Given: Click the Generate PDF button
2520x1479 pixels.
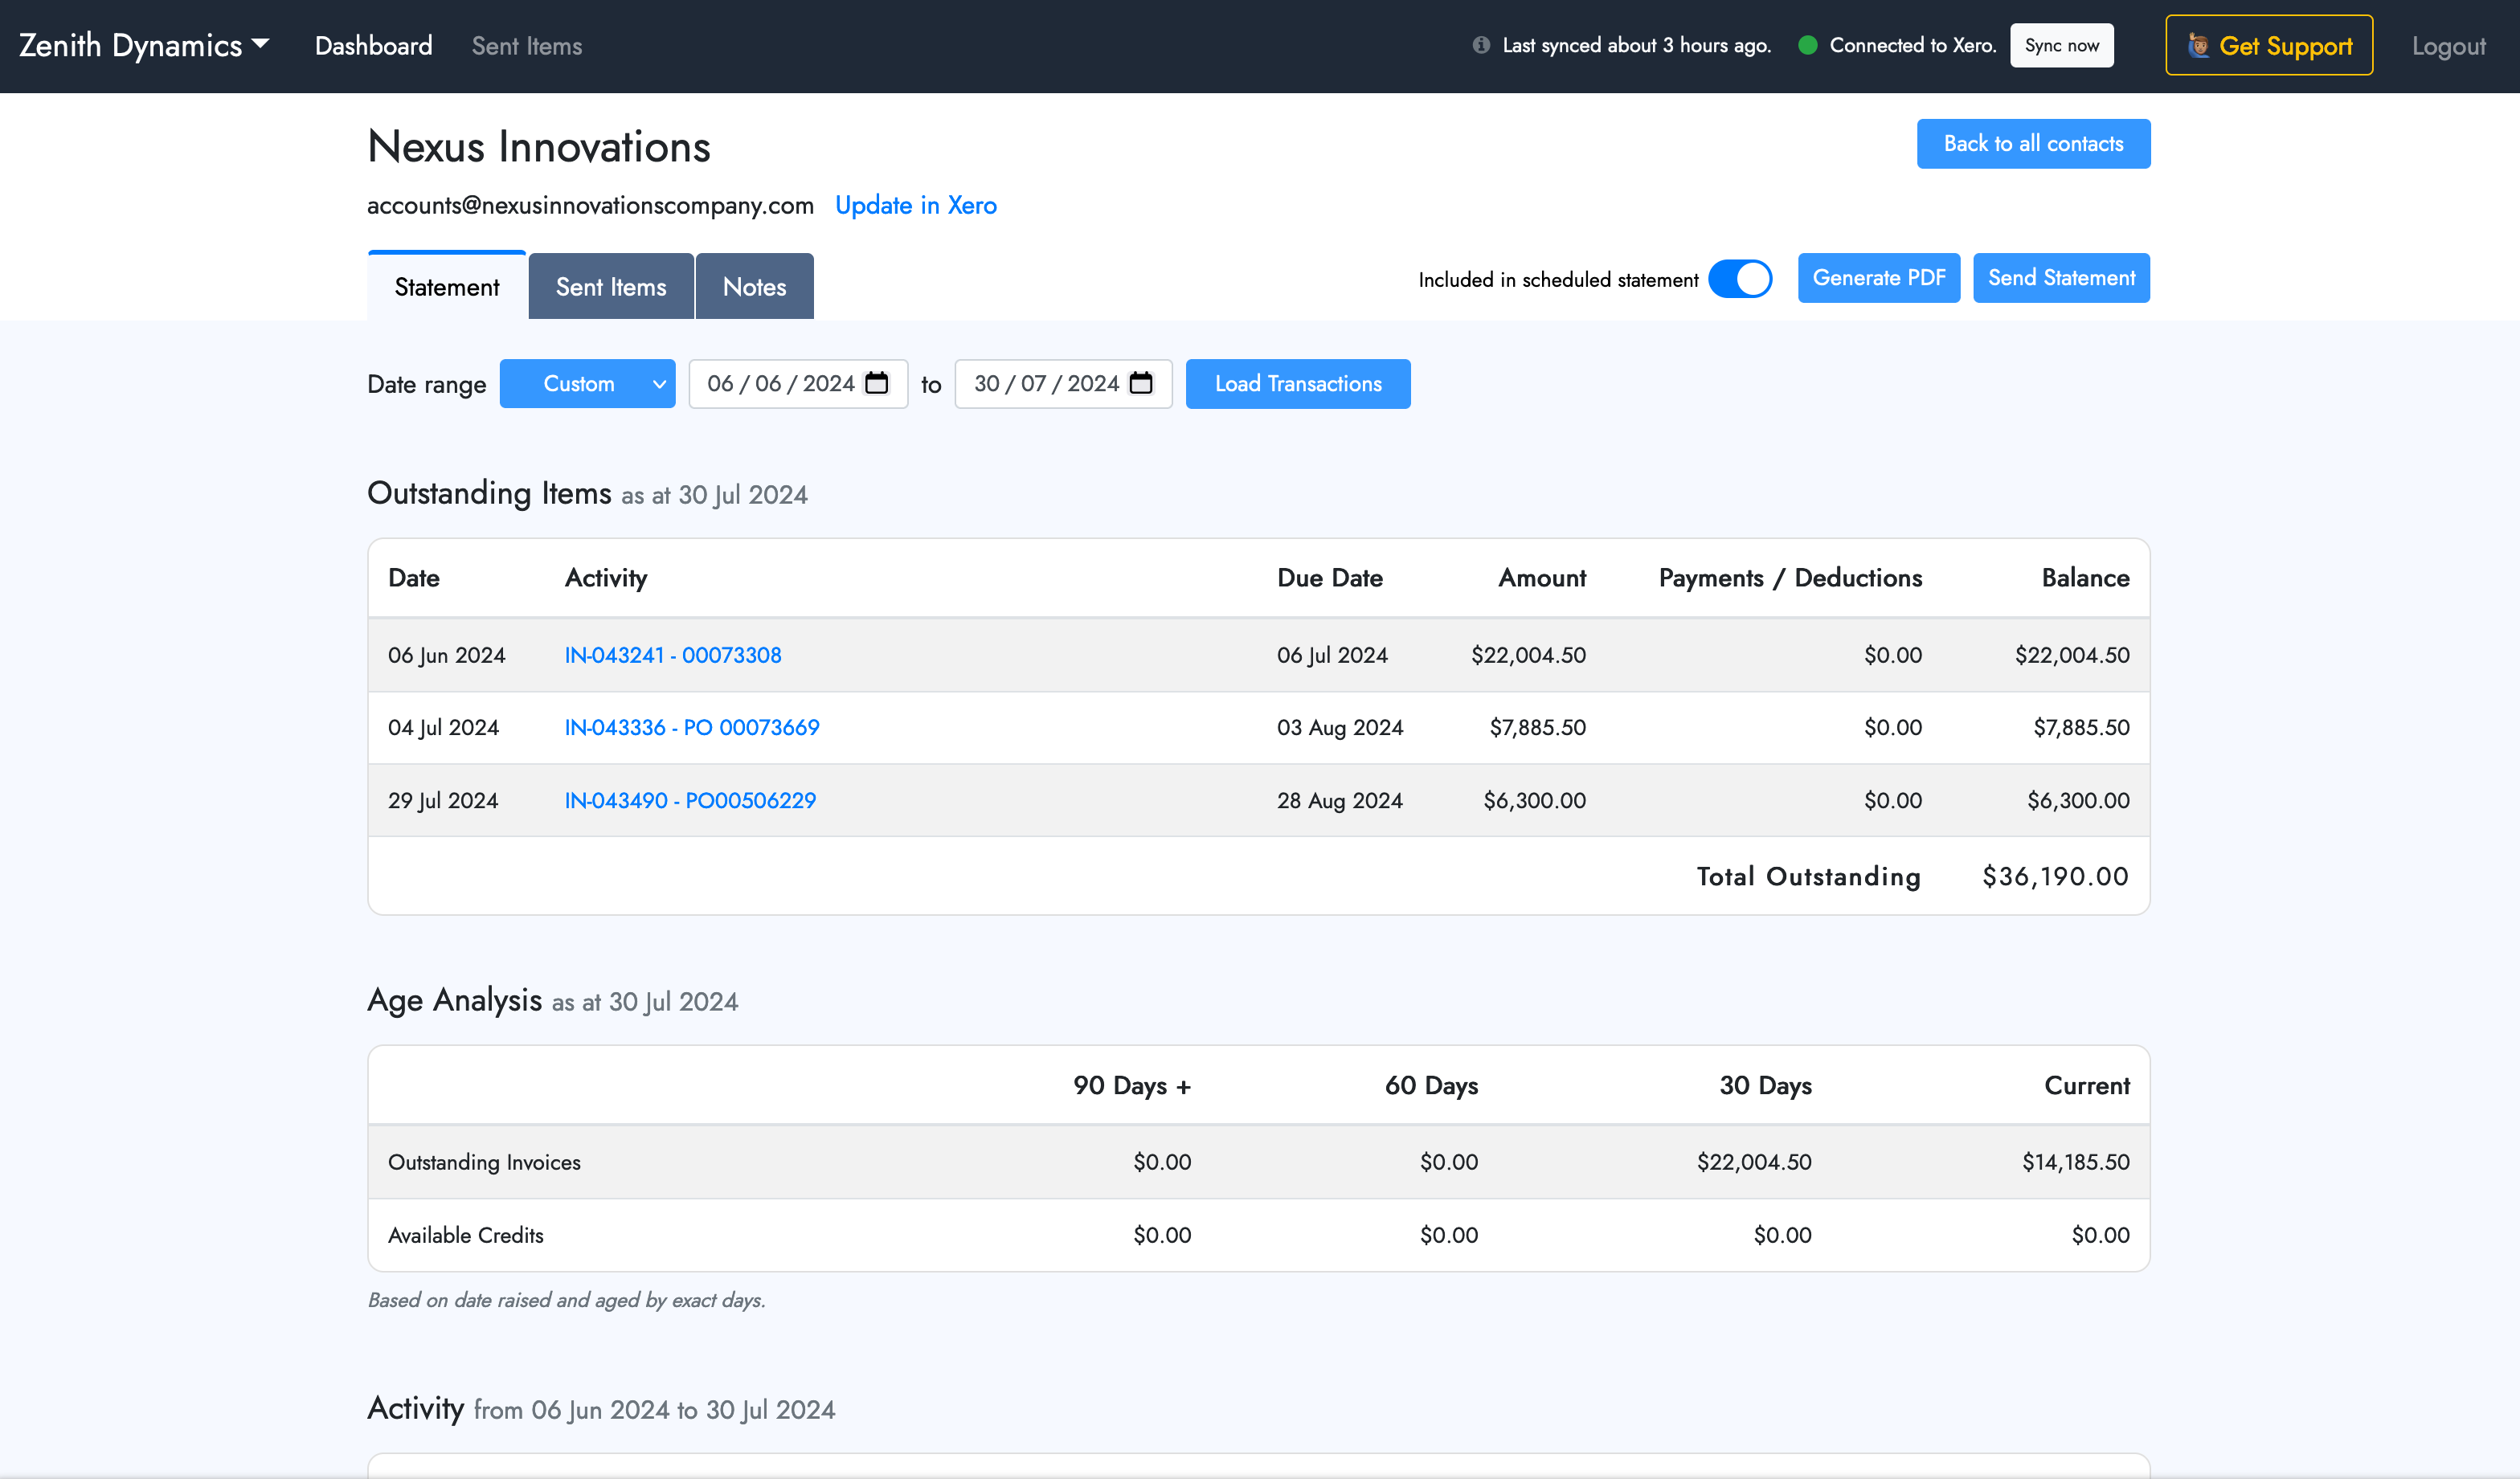Looking at the screenshot, I should click(x=1879, y=278).
